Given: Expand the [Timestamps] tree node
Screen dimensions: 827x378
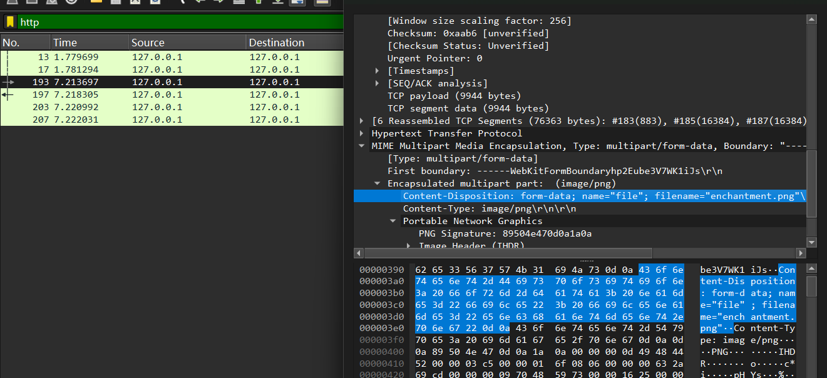Looking at the screenshot, I should click(378, 71).
